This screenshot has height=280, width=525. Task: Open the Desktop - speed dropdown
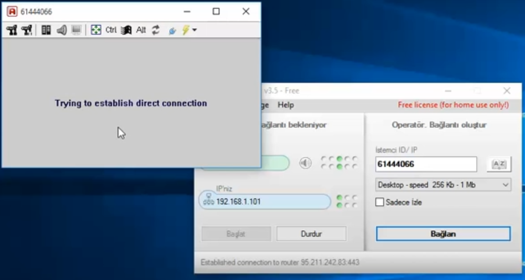tap(443, 185)
